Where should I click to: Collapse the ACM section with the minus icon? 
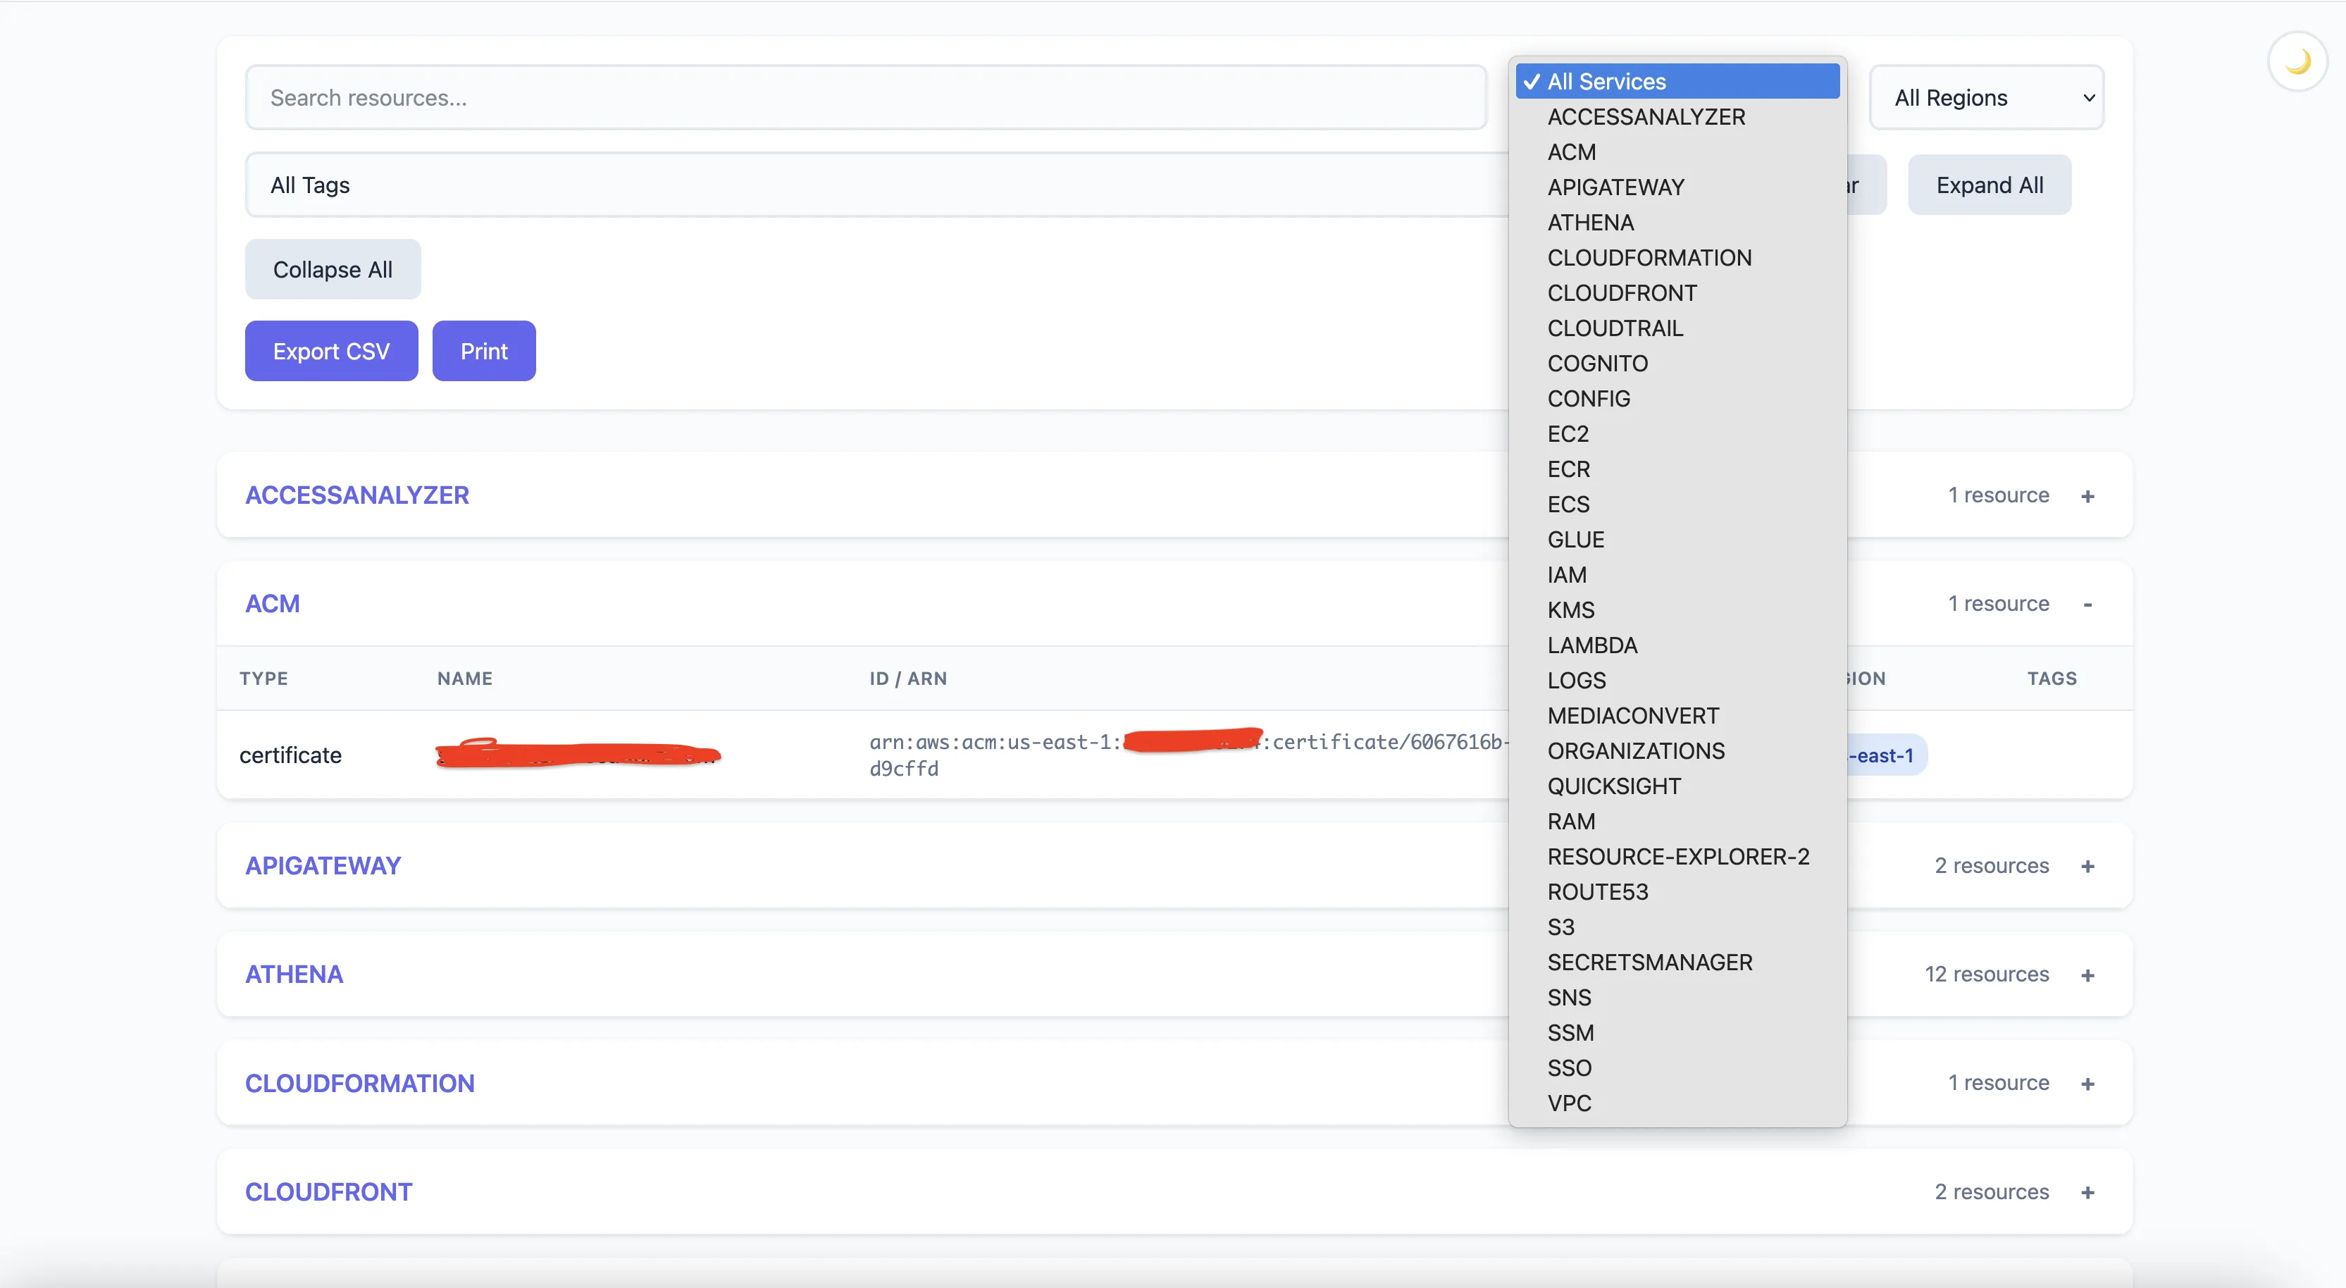pos(2088,603)
